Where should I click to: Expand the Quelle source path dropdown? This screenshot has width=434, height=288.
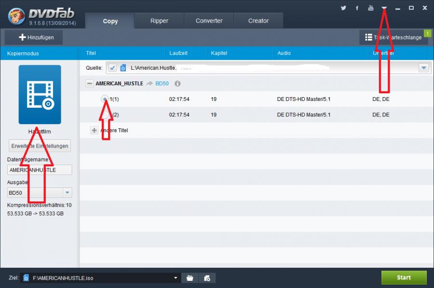(423, 68)
